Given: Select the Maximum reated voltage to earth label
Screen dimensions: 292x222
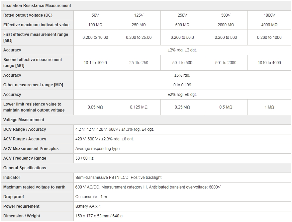Looking at the screenshot, I should [x=34, y=187].
